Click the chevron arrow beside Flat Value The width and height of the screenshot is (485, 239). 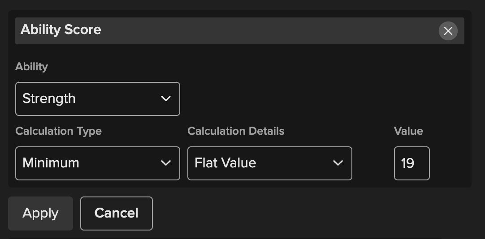pos(338,163)
